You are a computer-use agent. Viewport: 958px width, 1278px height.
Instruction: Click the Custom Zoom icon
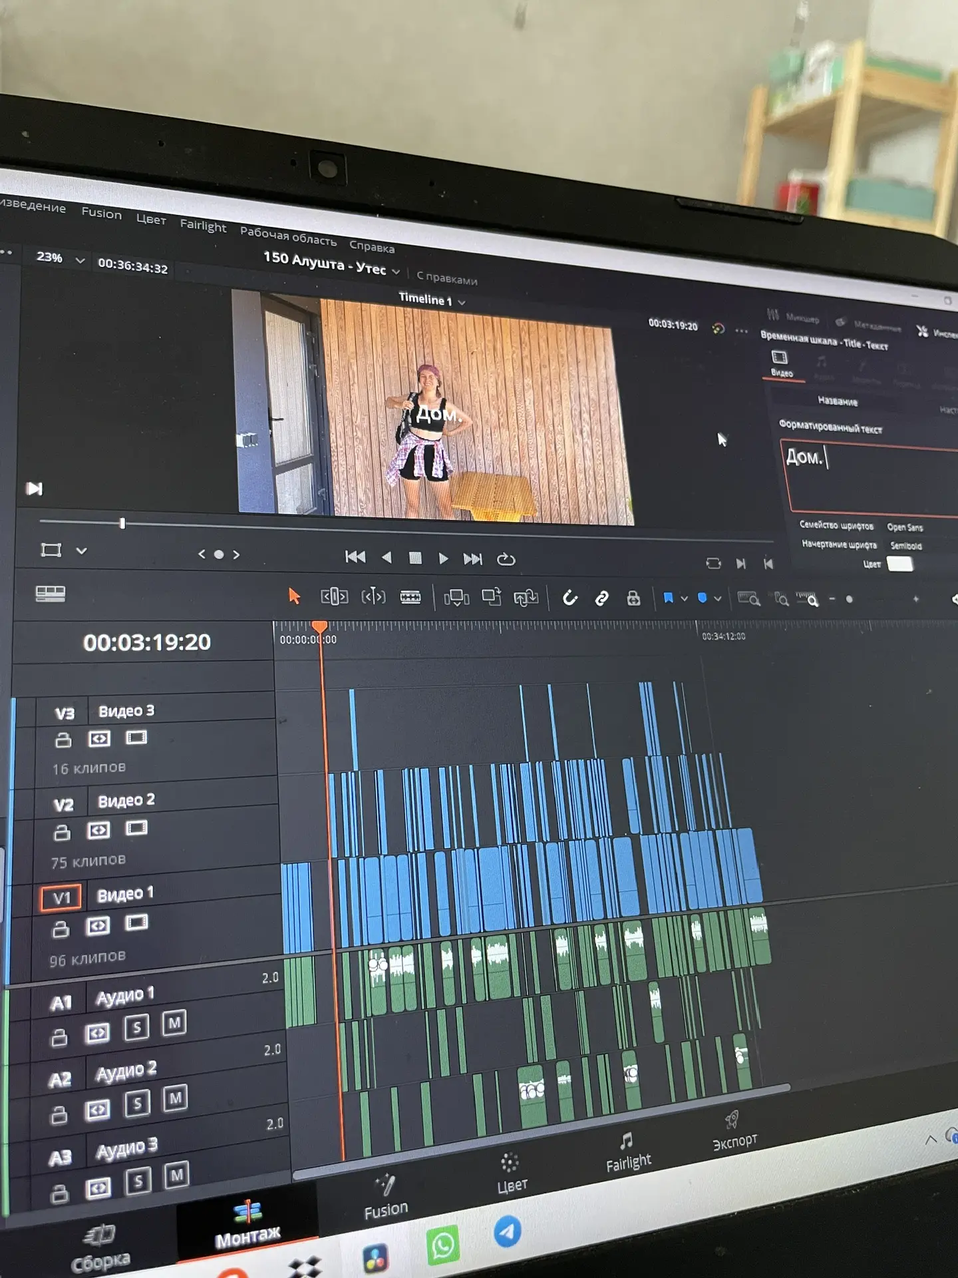click(808, 599)
